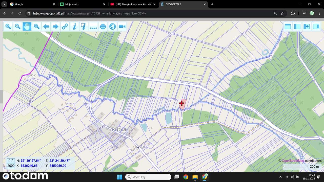Click the address bar URL

pos(90,13)
